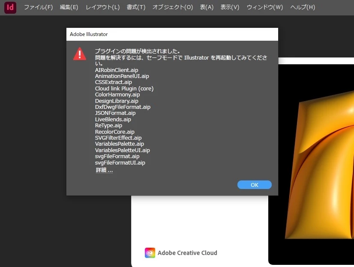Select JSONFormat.aip in plugin list
354x267 pixels.
(x=115, y=113)
